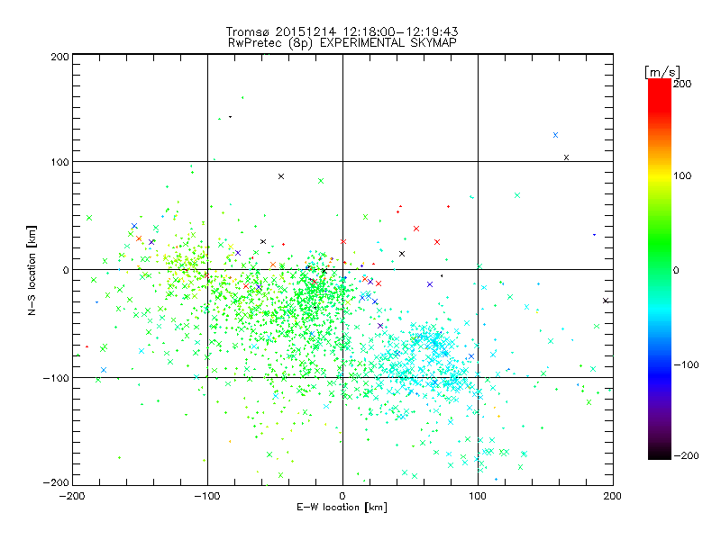Click the 'RwPretec (8p) EXPERIMENTAL SKYMAP' subtitle
This screenshot has width=721, height=540.
point(342,43)
